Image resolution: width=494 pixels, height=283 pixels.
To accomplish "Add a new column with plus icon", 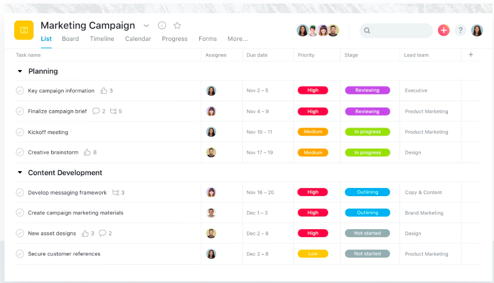I will tap(471, 54).
